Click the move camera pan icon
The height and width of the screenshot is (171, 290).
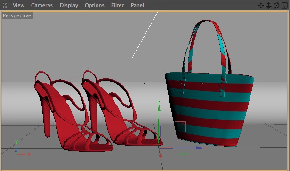(x=261, y=6)
